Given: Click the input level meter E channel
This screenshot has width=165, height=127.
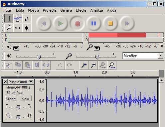Looking at the screenshot, I should [126, 35].
